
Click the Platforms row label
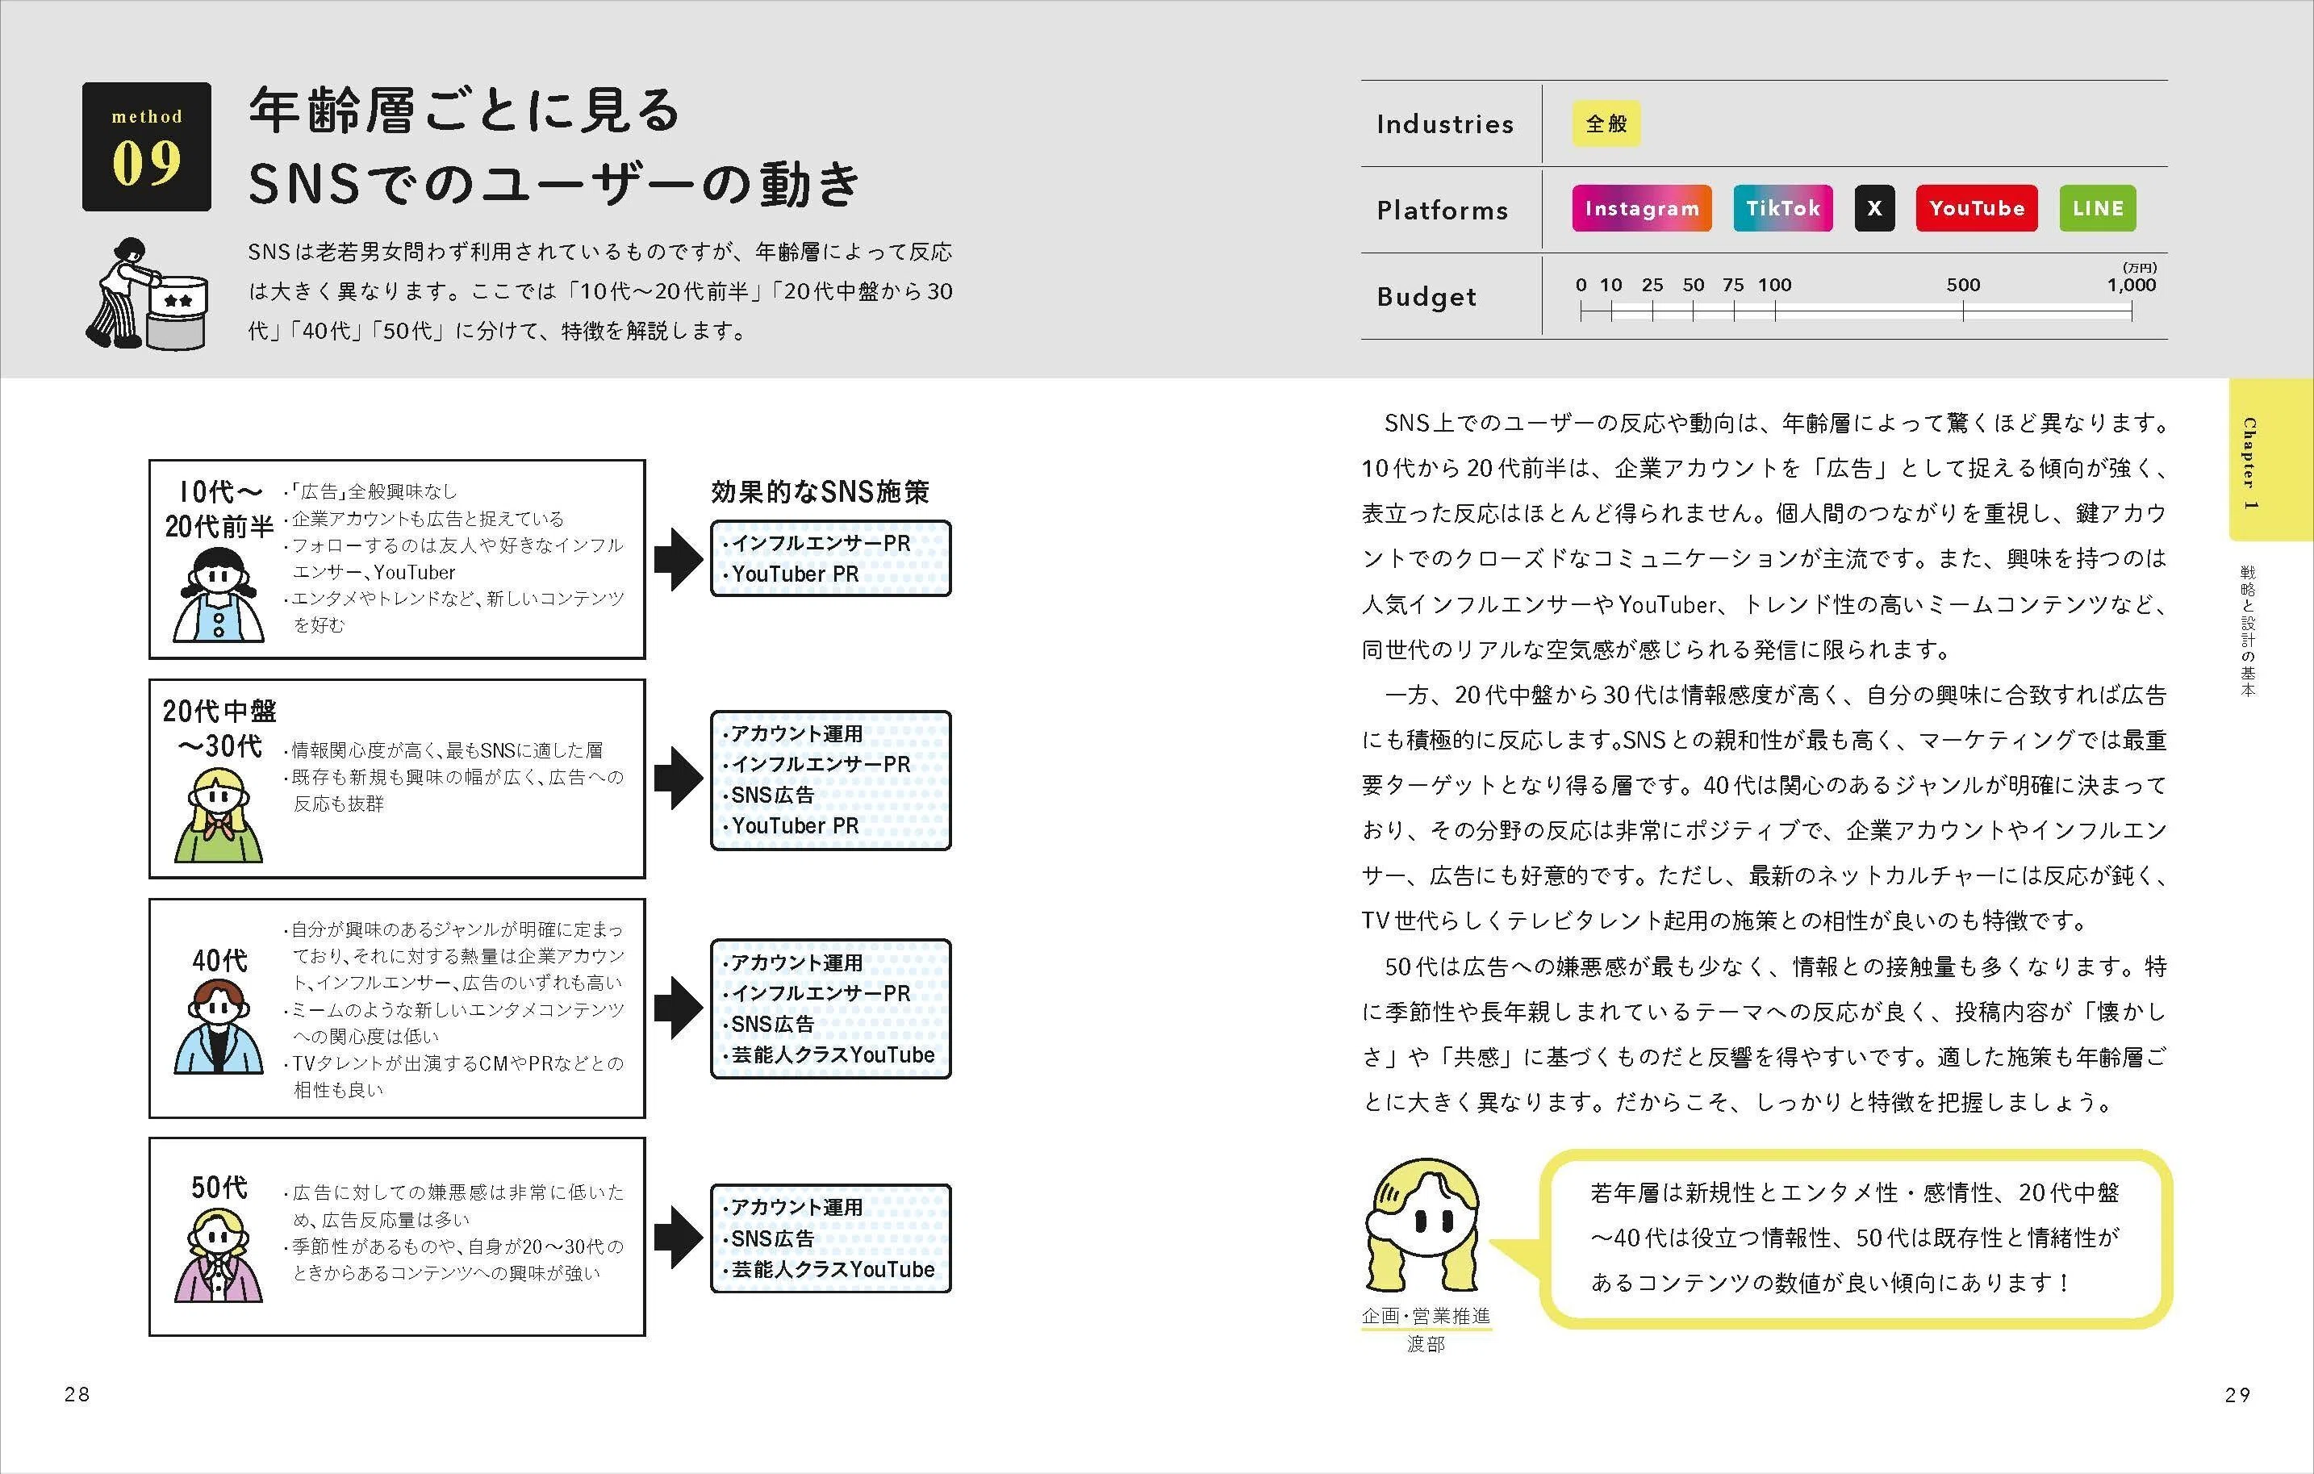[1443, 211]
